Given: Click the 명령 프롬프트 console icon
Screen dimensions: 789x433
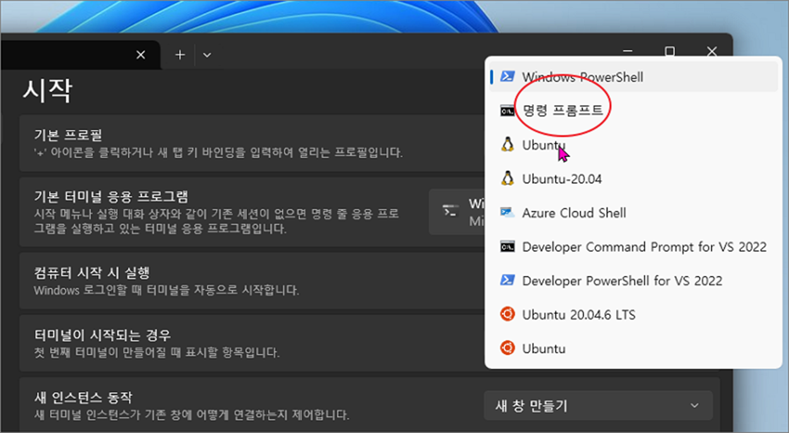Looking at the screenshot, I should [507, 110].
